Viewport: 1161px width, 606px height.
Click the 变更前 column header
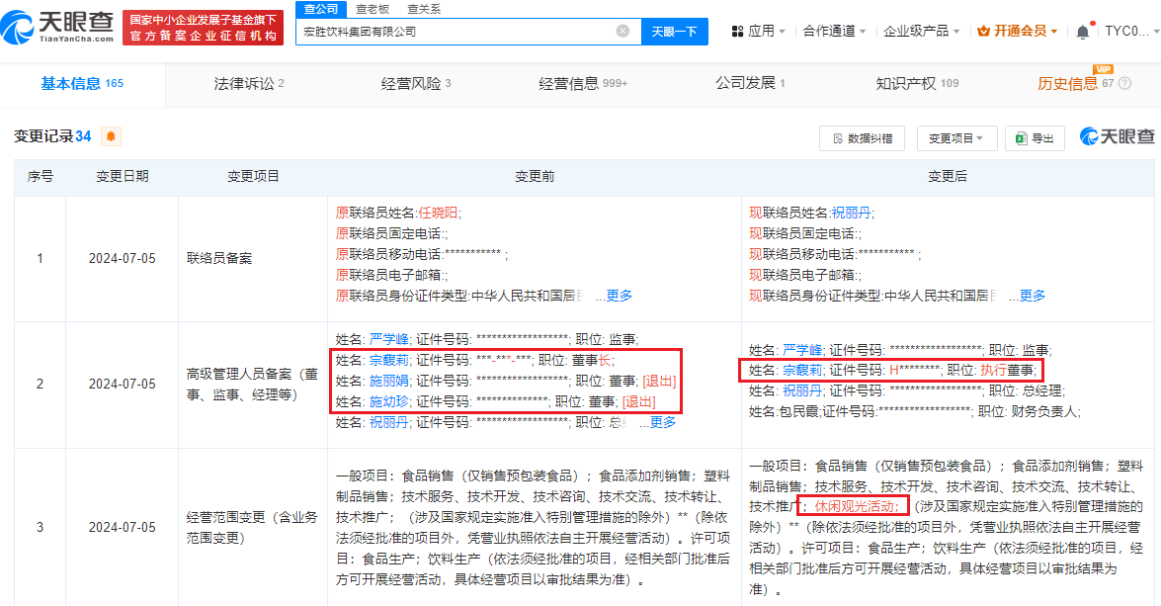click(535, 176)
